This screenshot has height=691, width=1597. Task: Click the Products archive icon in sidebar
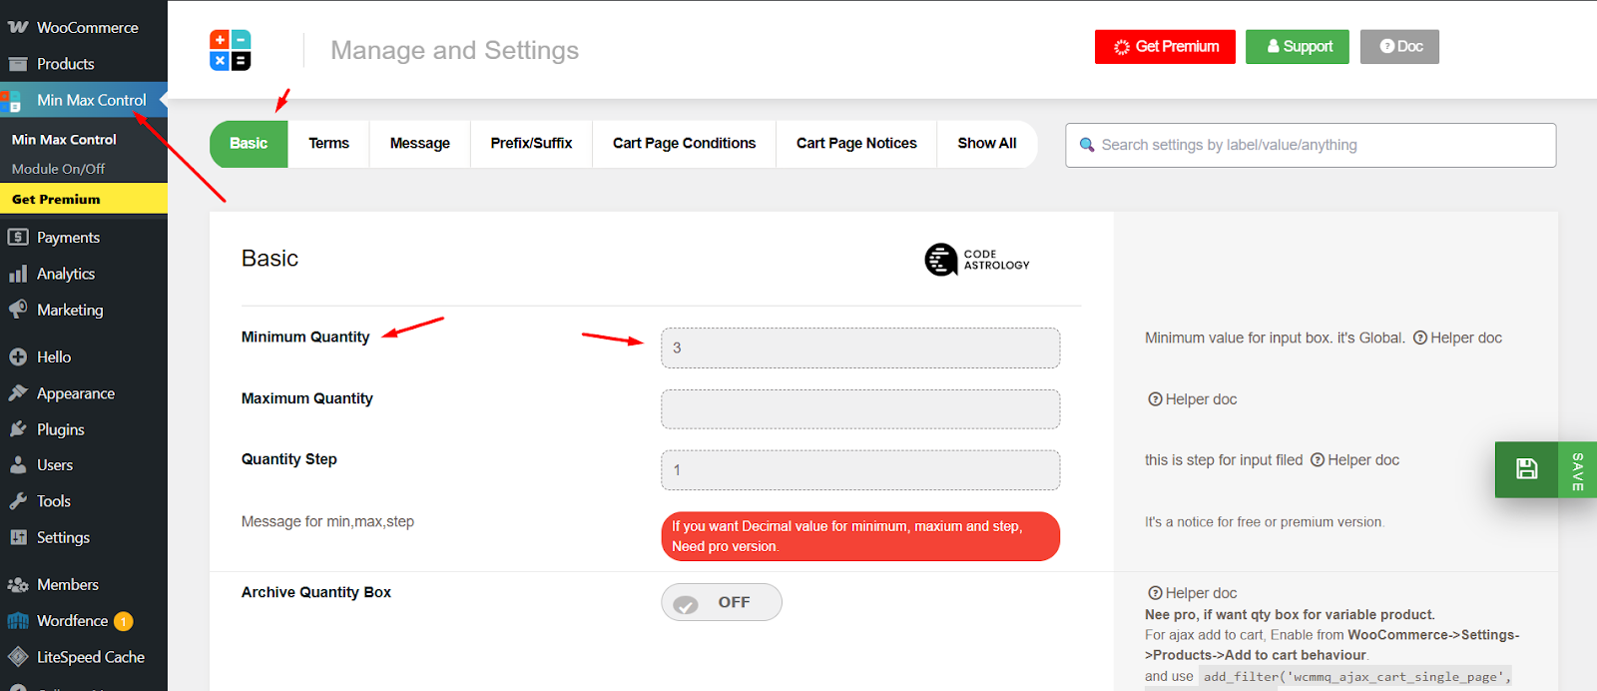click(x=18, y=64)
